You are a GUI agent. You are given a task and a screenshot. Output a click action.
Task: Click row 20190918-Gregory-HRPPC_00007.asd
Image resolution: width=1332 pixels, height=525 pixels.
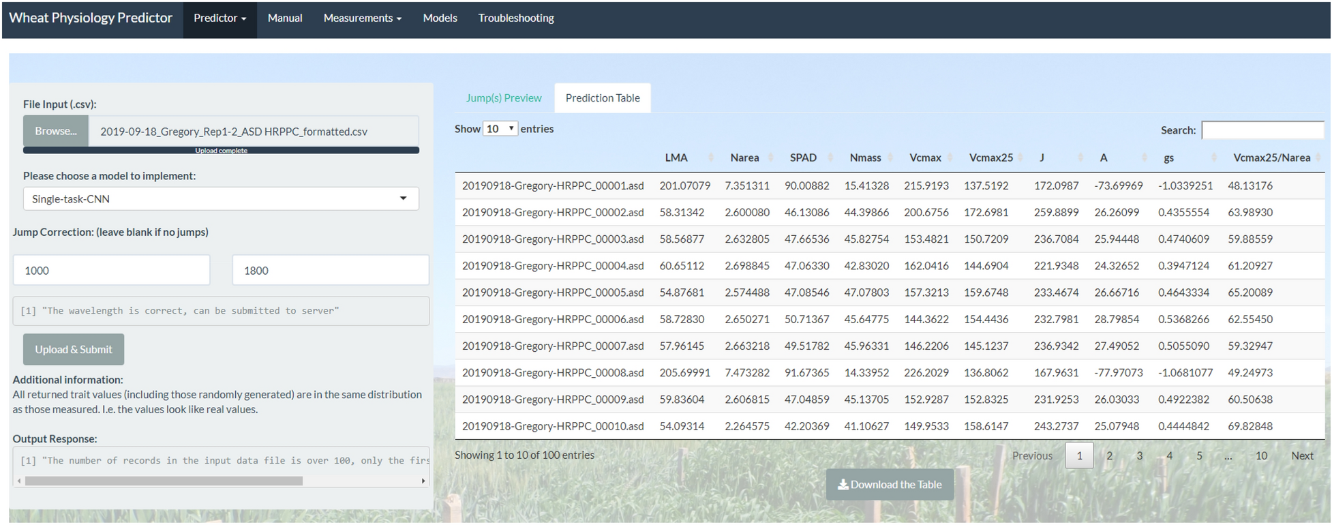(x=890, y=346)
